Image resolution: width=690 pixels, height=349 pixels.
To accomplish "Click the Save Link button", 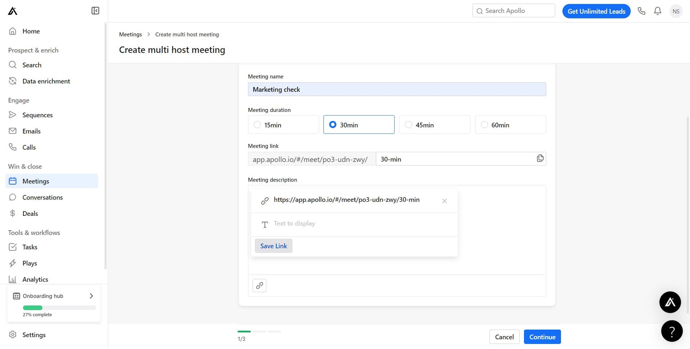I will (x=273, y=246).
